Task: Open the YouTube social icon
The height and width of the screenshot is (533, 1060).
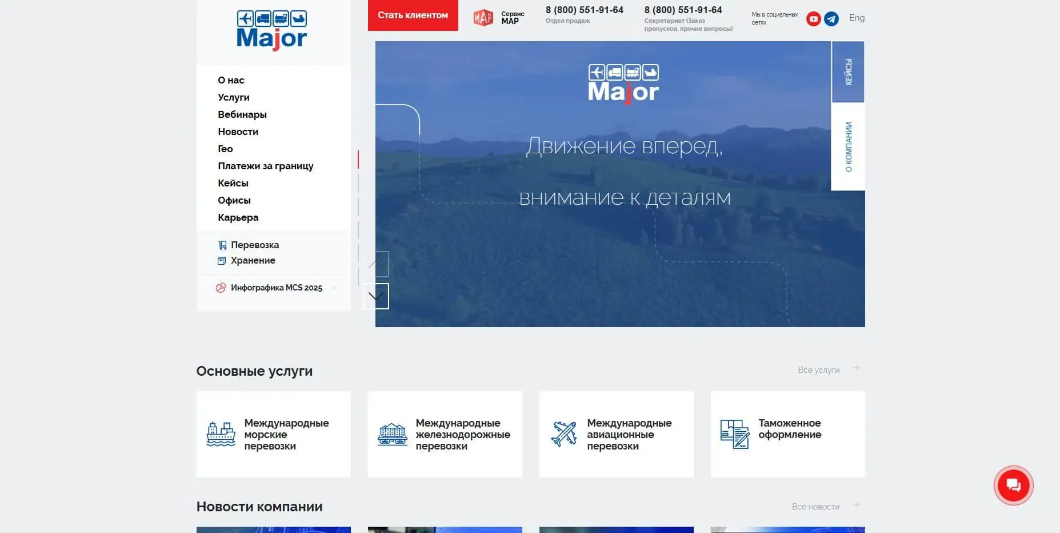Action: coord(813,19)
